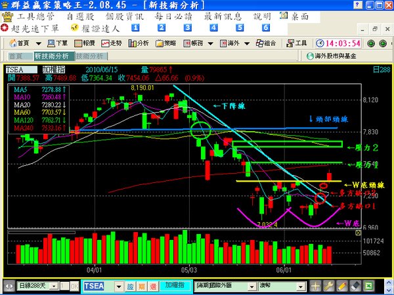Click the wrench settings tool in bottom bar

point(328,286)
